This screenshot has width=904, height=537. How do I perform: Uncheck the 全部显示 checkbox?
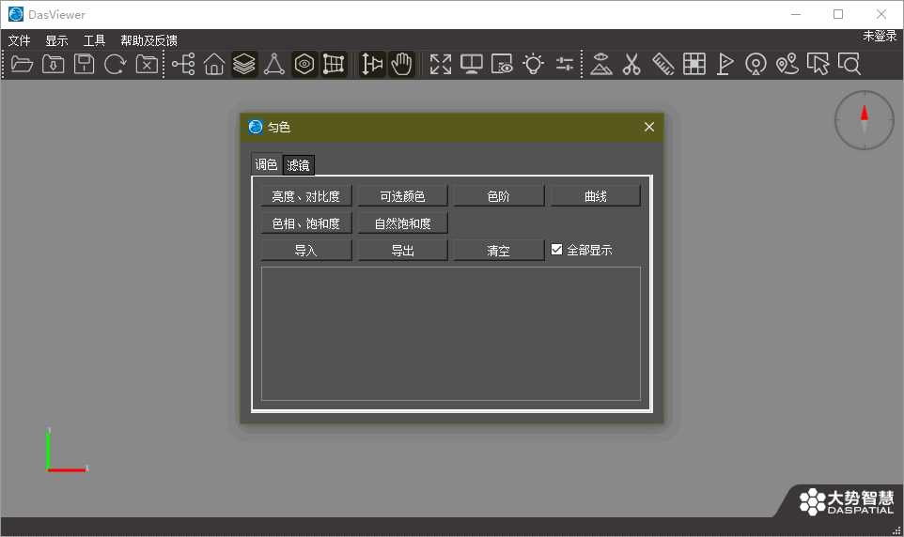(x=557, y=250)
